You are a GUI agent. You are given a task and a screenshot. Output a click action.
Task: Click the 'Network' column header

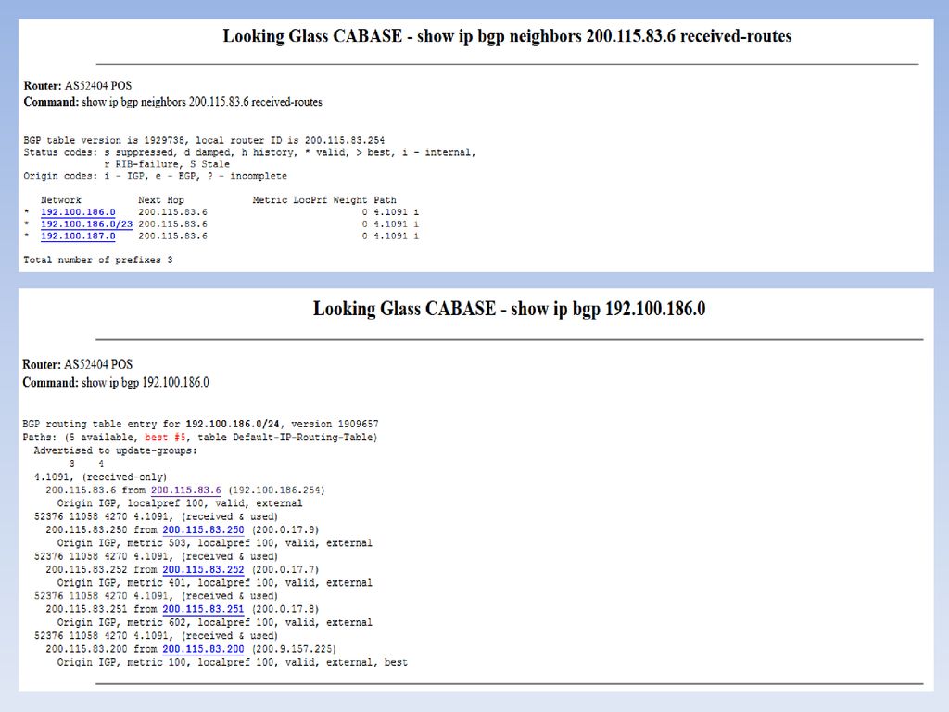[60, 200]
